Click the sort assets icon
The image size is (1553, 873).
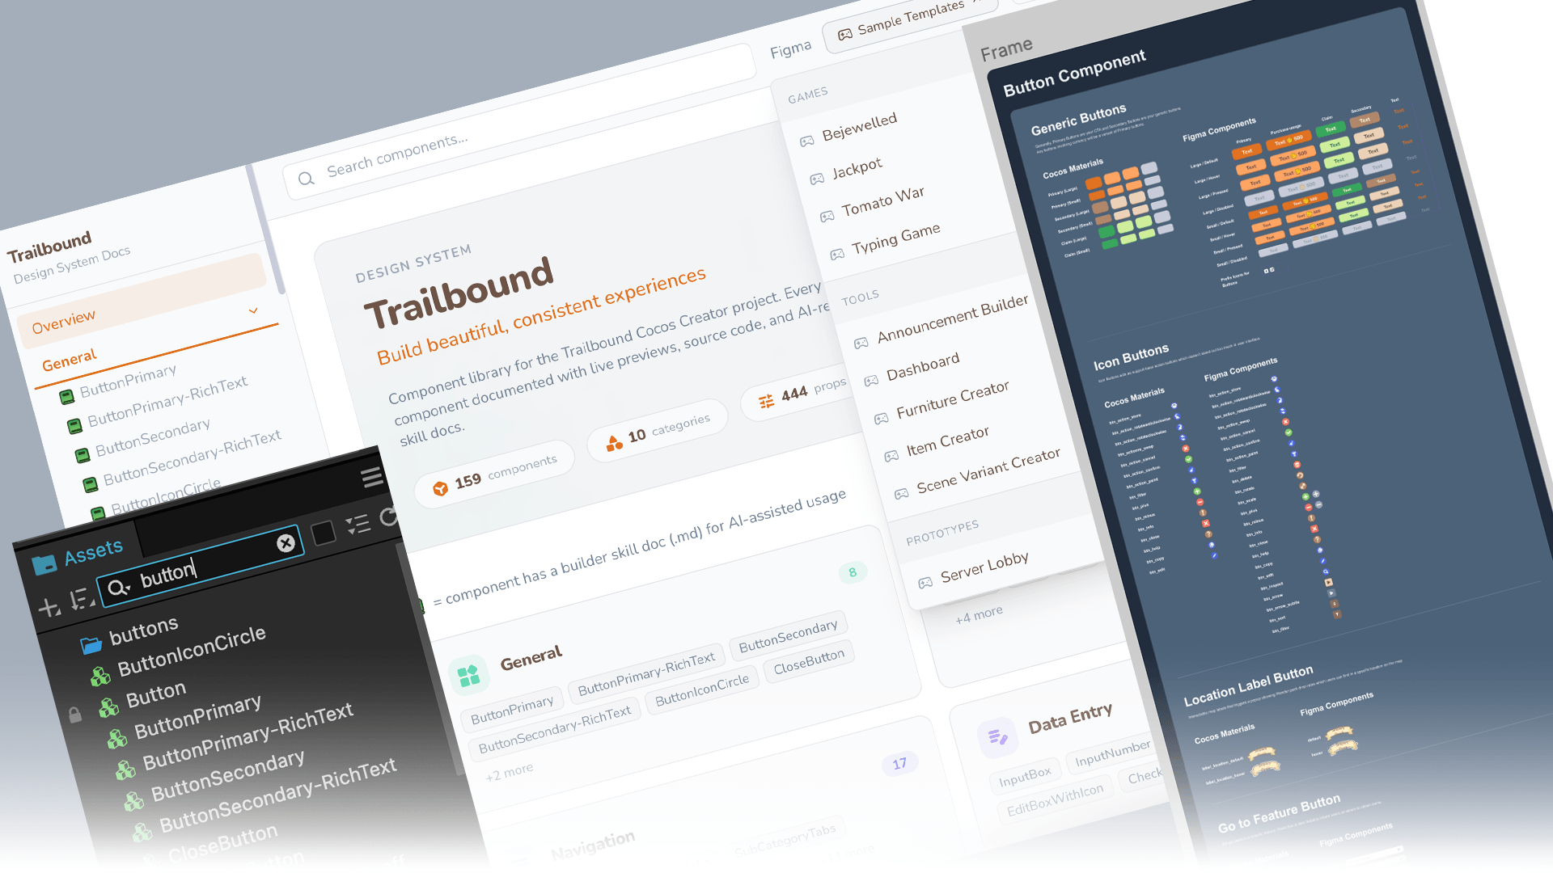[x=81, y=598]
